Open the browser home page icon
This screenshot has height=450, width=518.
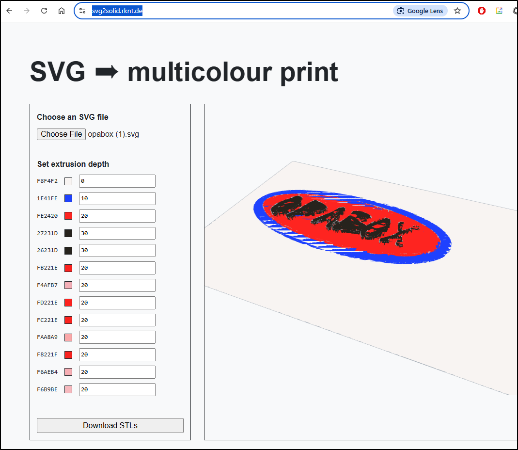tap(62, 11)
